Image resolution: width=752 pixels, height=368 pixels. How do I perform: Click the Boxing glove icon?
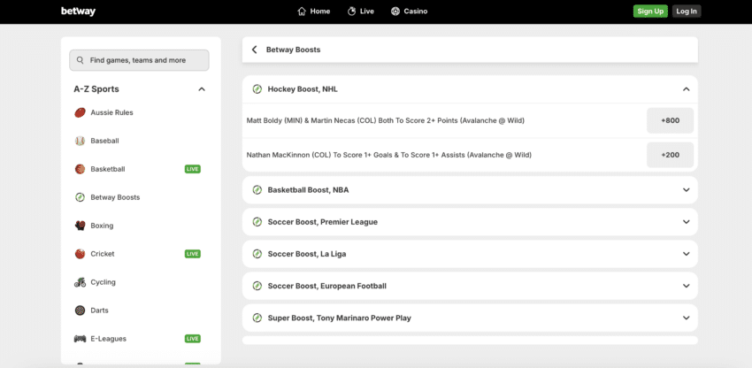pyautogui.click(x=81, y=226)
